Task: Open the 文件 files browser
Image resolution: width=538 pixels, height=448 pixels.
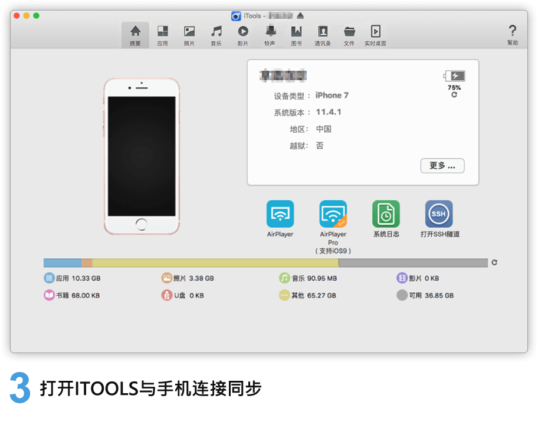Action: 349,35
